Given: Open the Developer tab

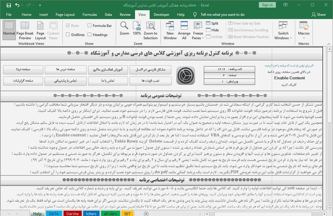Looking at the screenshot, I should click(x=161, y=15).
